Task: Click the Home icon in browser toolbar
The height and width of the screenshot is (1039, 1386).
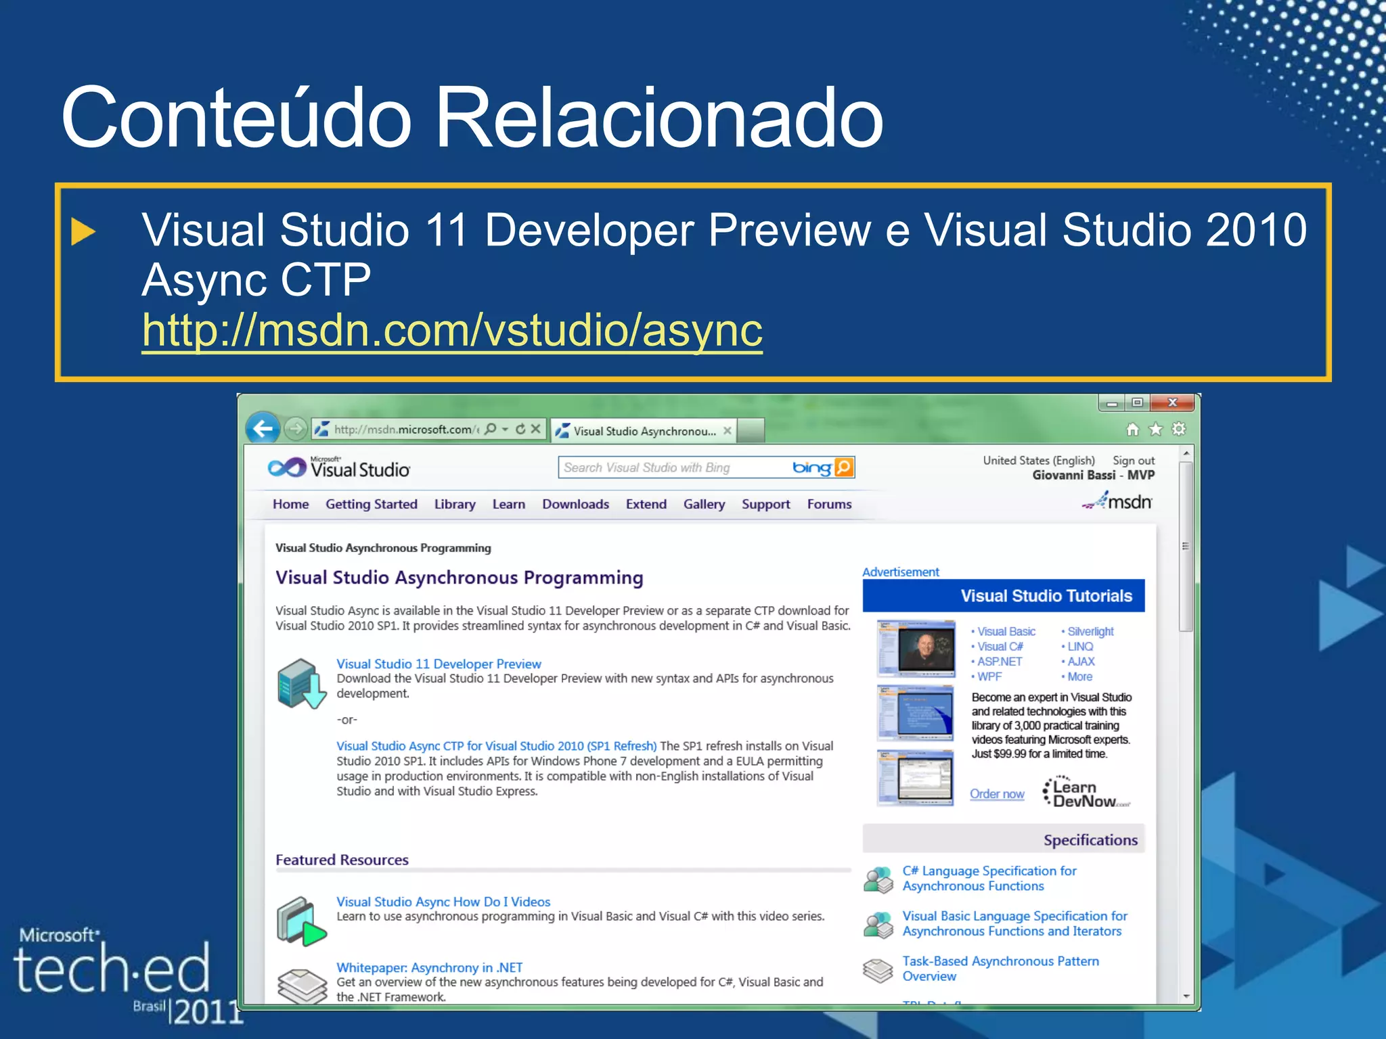Action: tap(1132, 429)
